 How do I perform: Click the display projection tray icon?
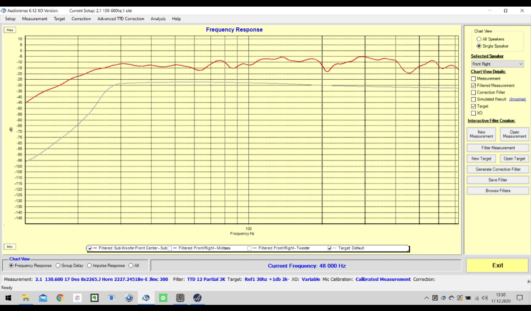tap(460, 298)
